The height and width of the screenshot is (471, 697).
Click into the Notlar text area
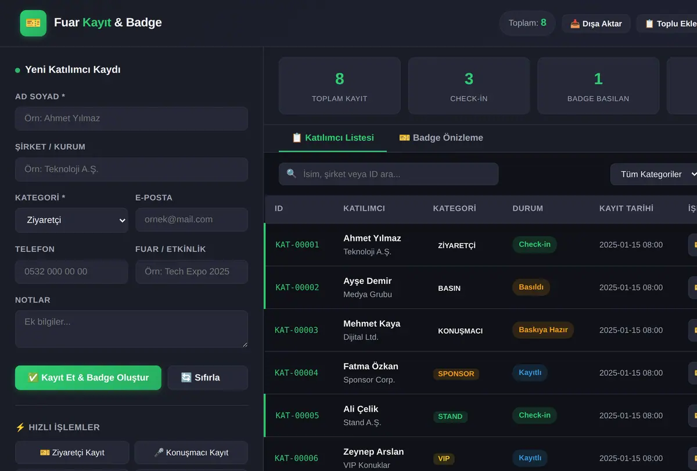[131, 329]
